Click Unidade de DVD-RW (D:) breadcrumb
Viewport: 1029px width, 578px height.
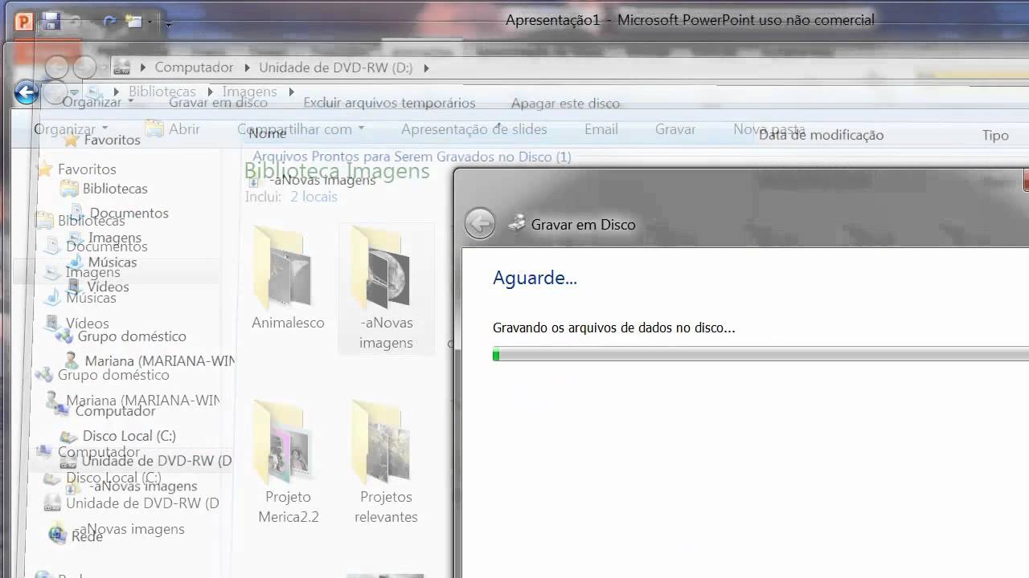(x=335, y=67)
